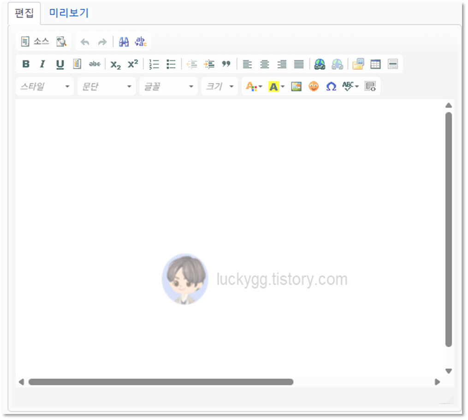Insert a special character (omega)

click(331, 87)
